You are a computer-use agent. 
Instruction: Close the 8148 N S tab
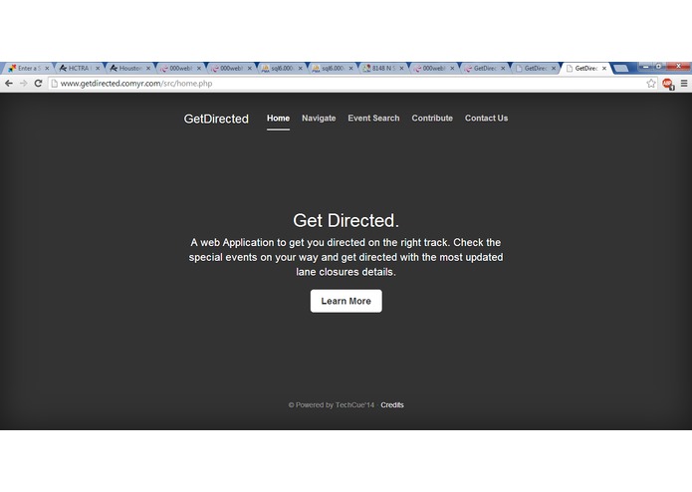[x=401, y=69]
